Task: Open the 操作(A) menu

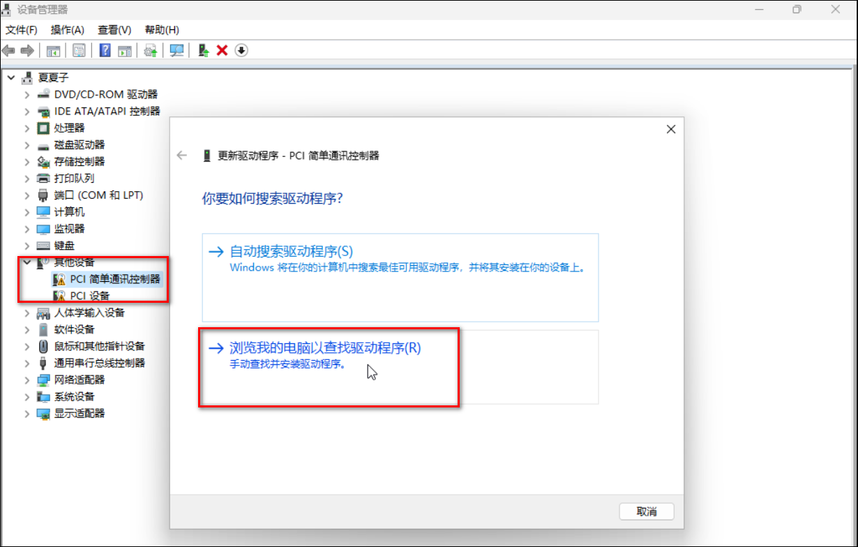Action: point(67,30)
